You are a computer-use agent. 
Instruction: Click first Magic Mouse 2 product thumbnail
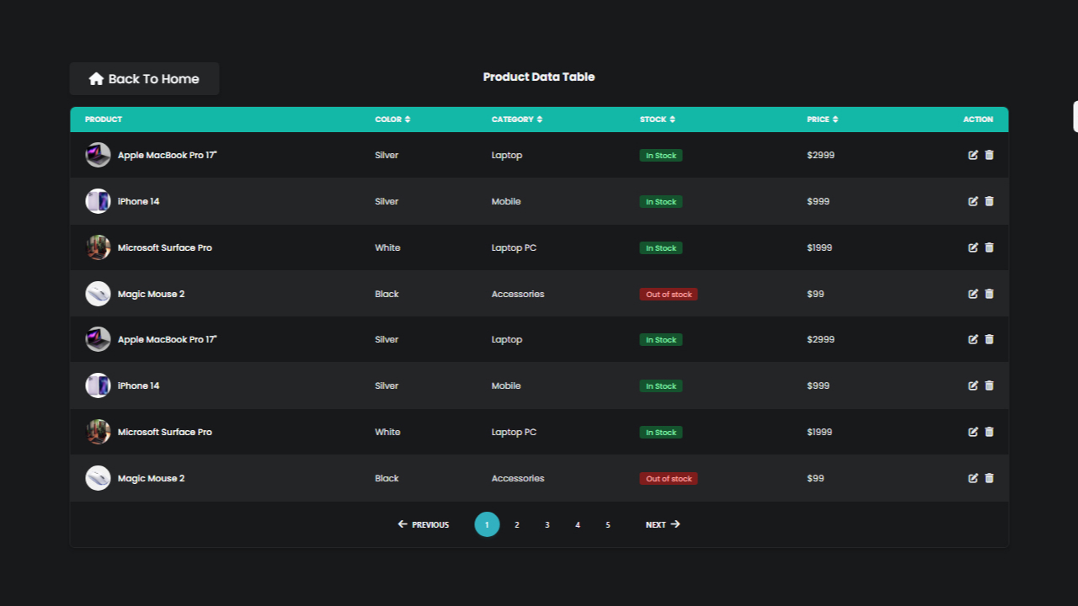click(99, 294)
